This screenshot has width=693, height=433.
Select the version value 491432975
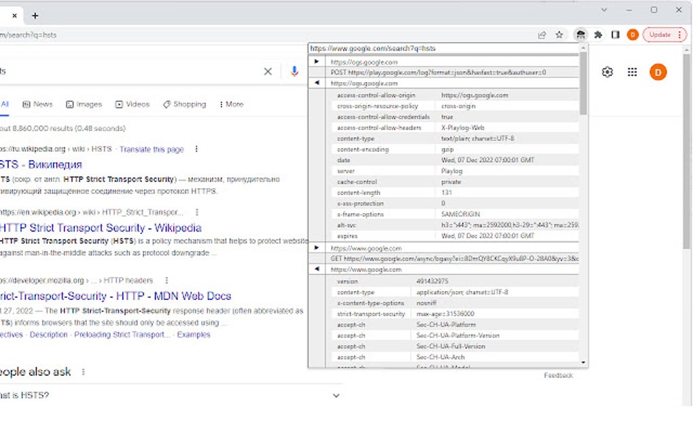[432, 281]
